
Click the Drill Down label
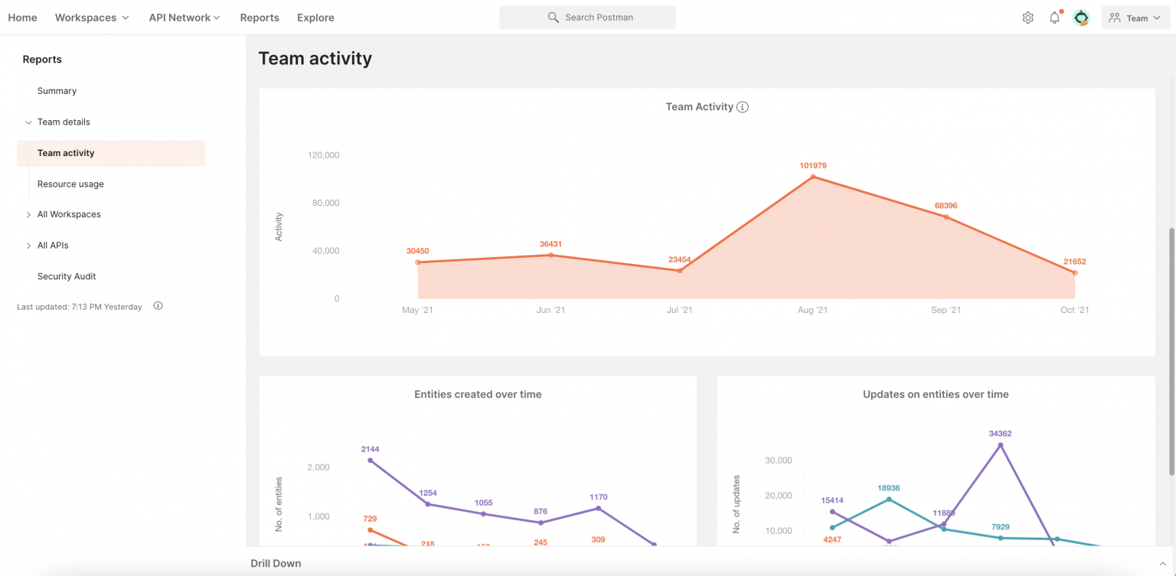pos(276,564)
